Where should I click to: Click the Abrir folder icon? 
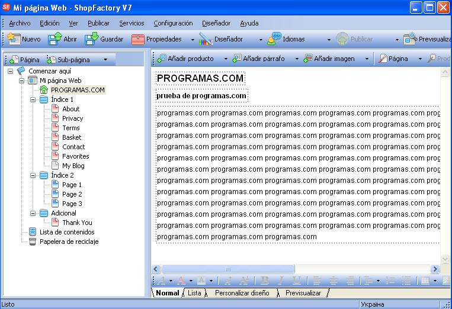(55, 39)
